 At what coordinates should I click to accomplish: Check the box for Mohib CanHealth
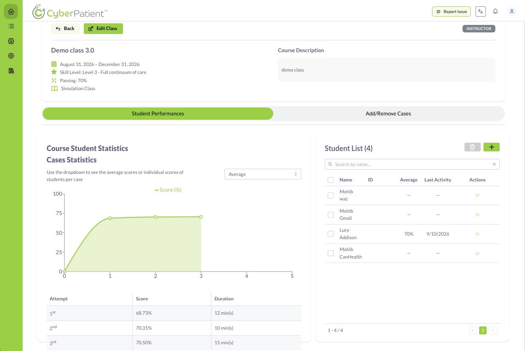(x=331, y=253)
